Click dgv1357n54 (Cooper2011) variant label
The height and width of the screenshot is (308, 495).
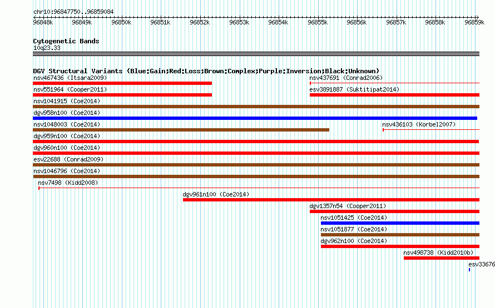point(348,206)
